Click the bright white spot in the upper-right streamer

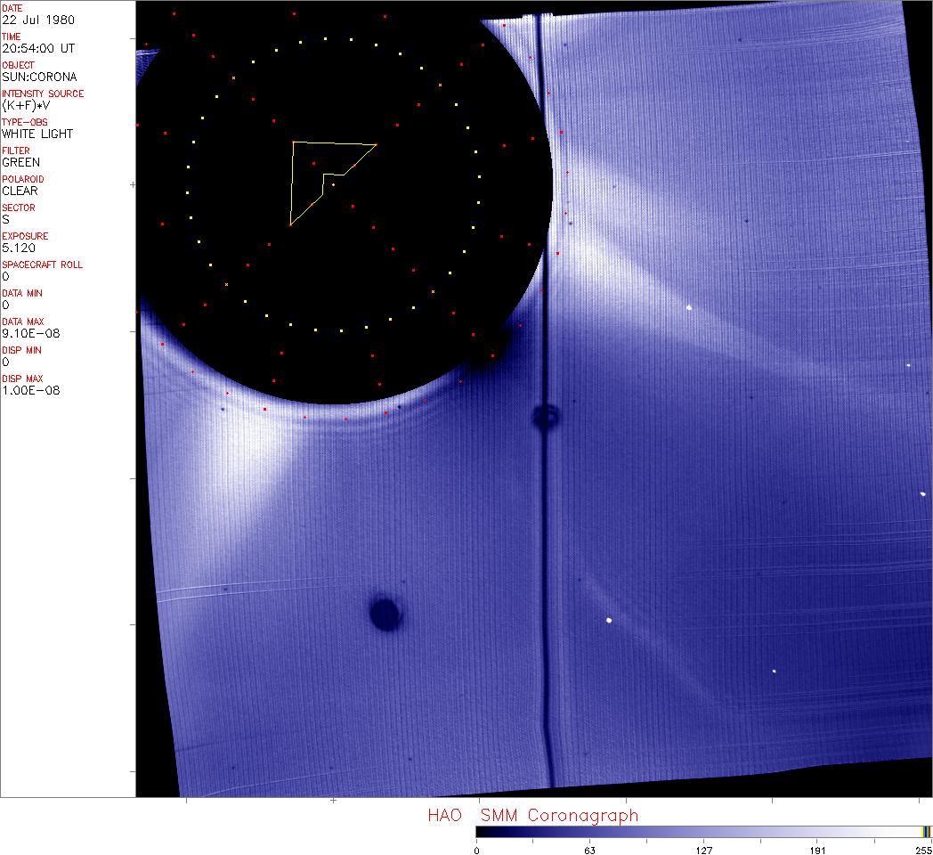tap(689, 308)
